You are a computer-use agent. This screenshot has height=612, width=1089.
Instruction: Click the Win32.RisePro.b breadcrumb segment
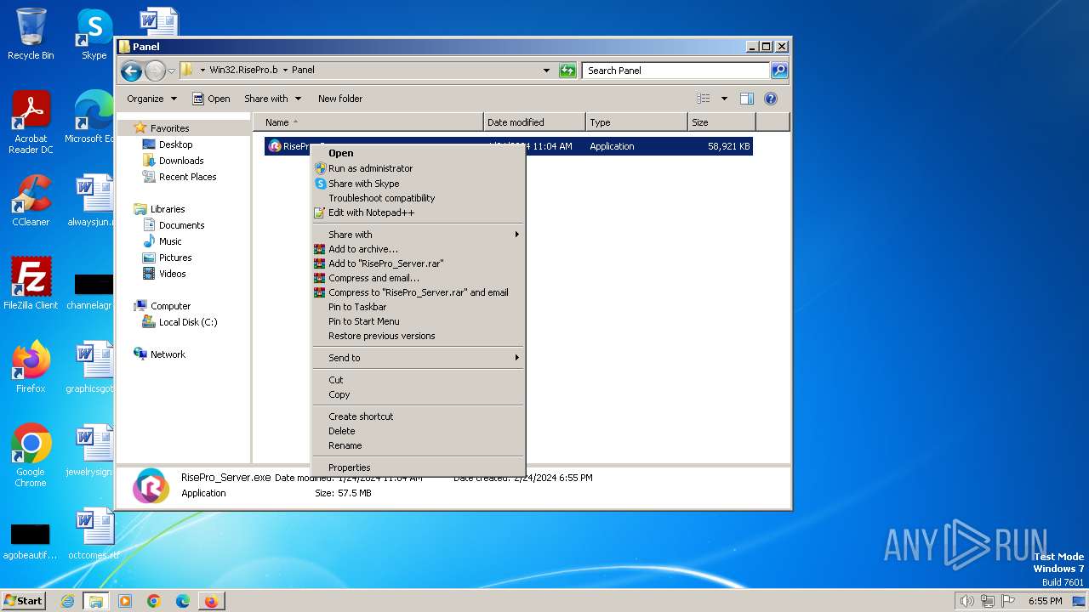(x=243, y=71)
